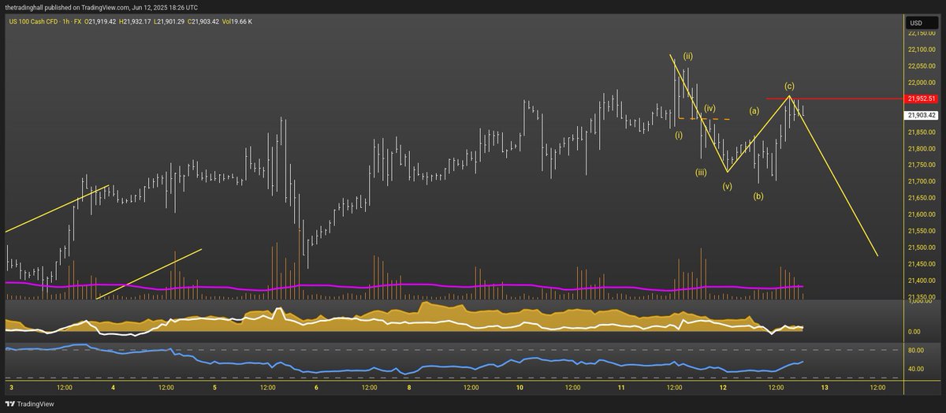Click date label 13 on time axis

(x=825, y=388)
